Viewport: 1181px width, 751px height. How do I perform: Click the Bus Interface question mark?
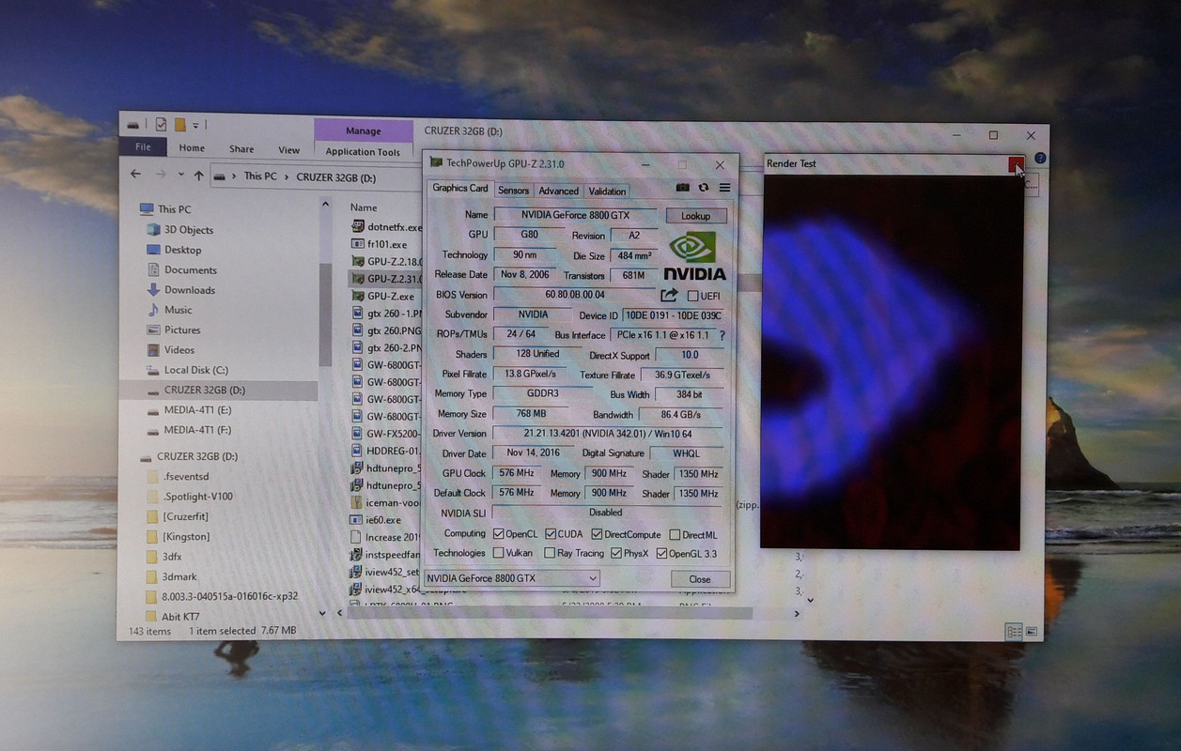coord(722,335)
